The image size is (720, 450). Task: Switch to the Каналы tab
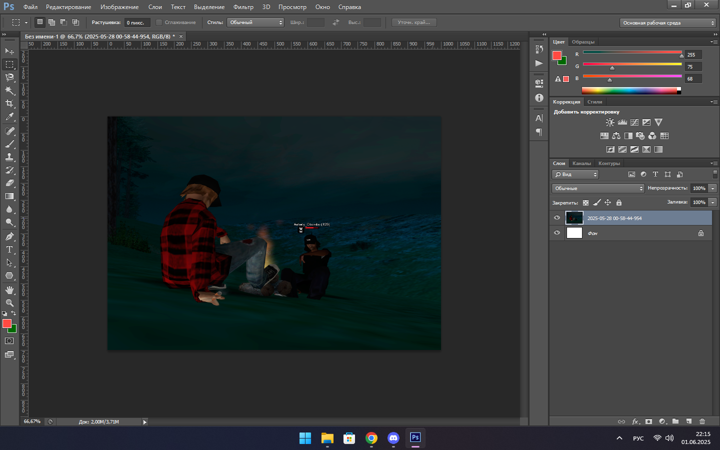pyautogui.click(x=581, y=163)
